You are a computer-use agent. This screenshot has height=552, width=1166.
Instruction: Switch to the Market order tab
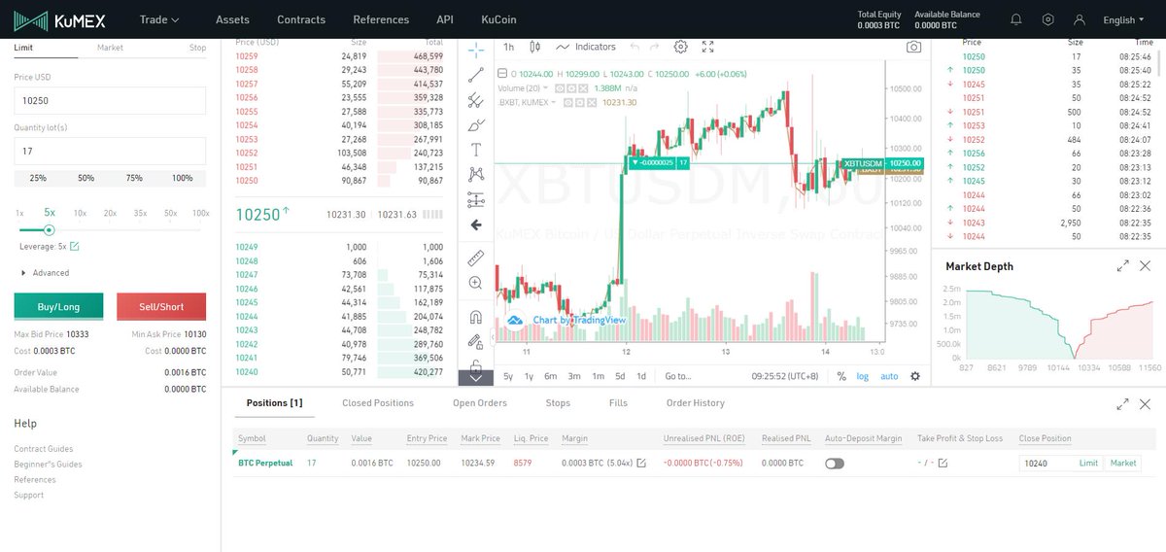(x=110, y=48)
